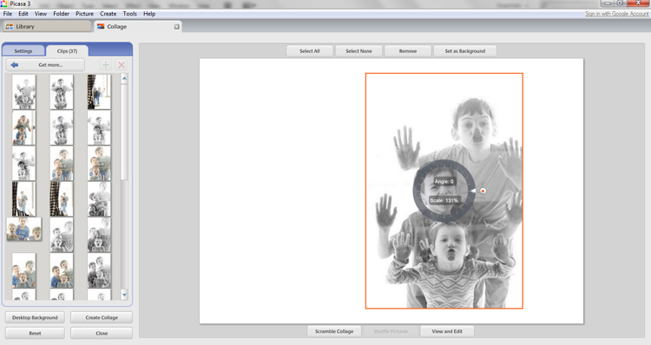The width and height of the screenshot is (651, 345).
Task: Click the circular angle and scale dial
Action: click(x=444, y=191)
